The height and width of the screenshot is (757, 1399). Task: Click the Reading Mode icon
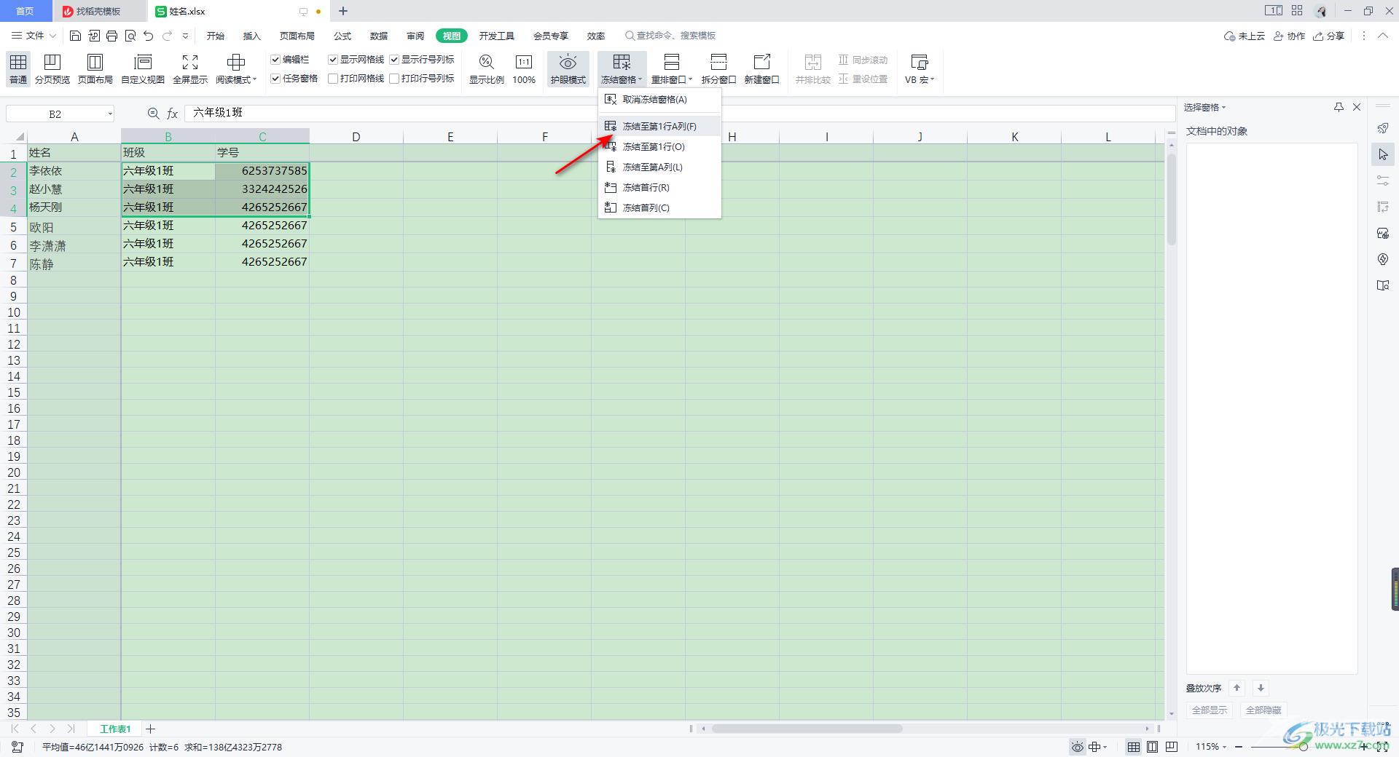[x=235, y=63]
